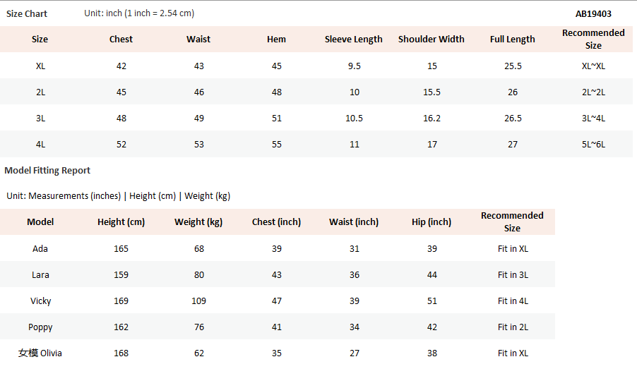Viewport: 637px width, 376px height.
Task: Click the "Model Fitting Report" heading
Action: 47,171
